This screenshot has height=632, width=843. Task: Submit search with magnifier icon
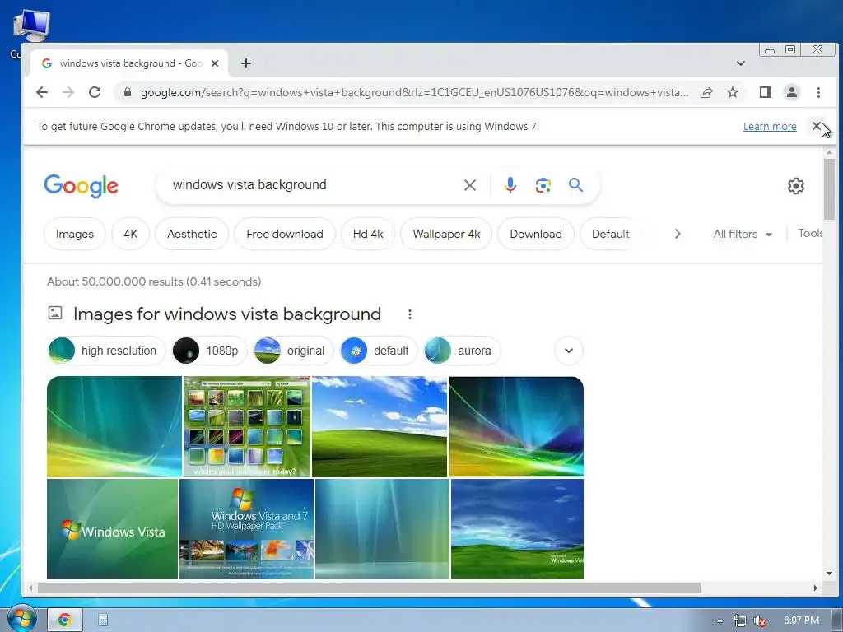coord(575,185)
